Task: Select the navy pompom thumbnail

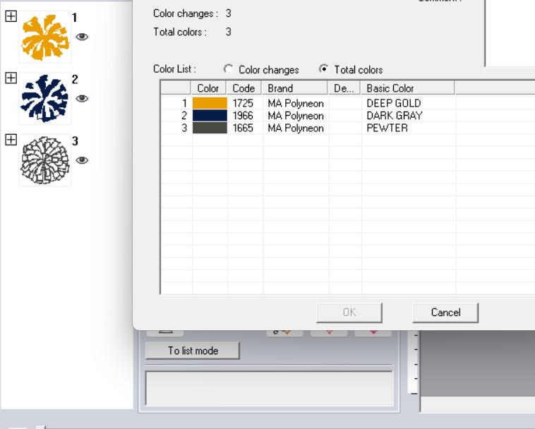Action: pos(45,99)
